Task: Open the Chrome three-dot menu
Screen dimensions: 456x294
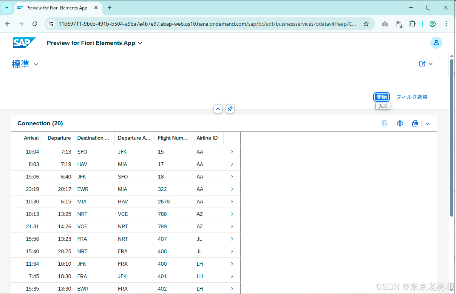Action: pyautogui.click(x=447, y=23)
